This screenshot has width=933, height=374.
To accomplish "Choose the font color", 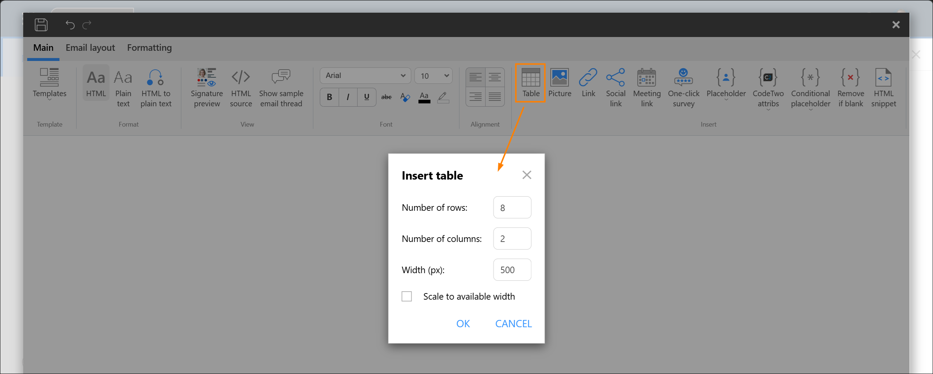I will click(x=424, y=97).
